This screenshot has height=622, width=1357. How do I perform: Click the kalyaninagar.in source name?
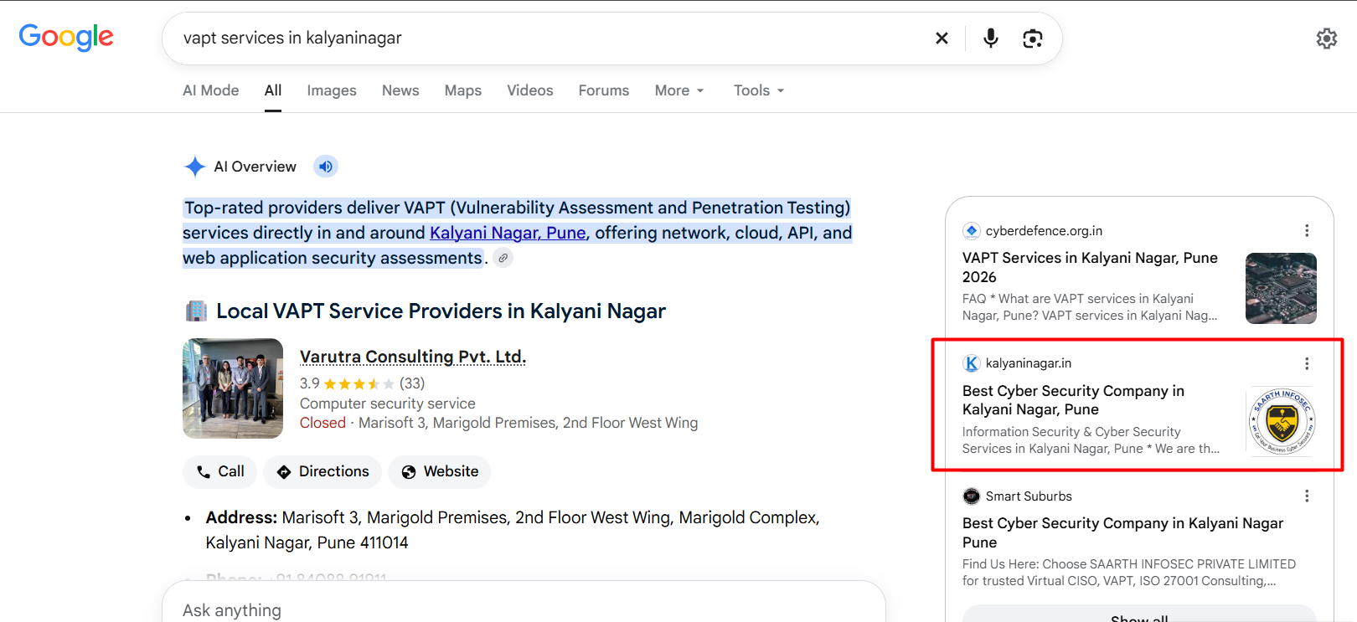point(1029,363)
